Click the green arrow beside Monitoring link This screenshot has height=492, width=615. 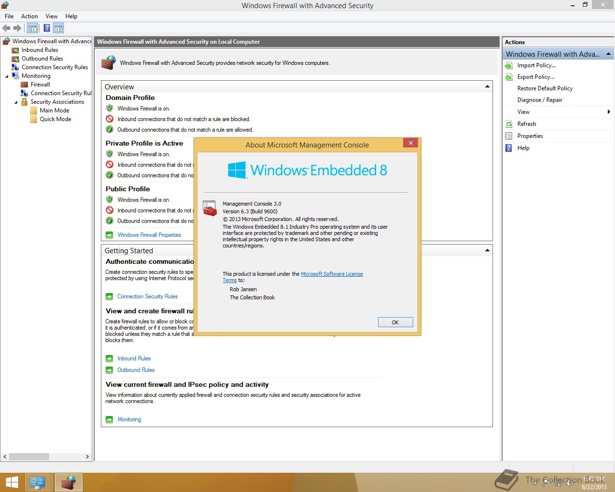pyautogui.click(x=109, y=419)
